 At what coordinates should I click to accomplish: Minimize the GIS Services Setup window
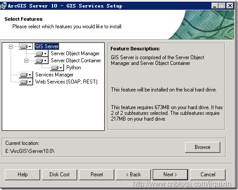[x=215, y=6]
